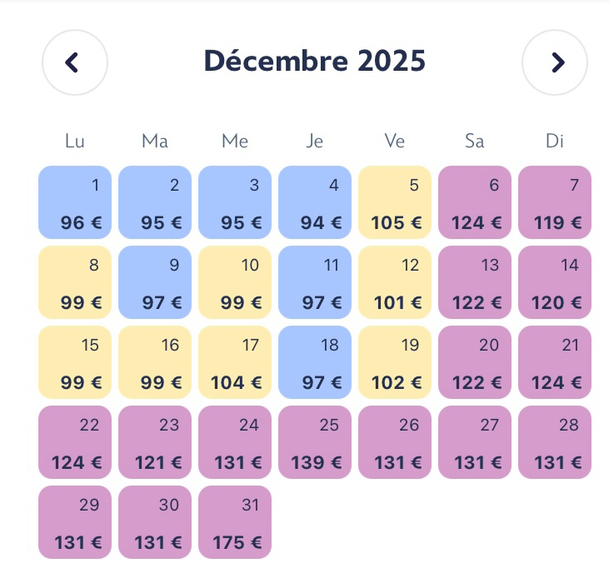The height and width of the screenshot is (583, 609).
Task: Select December 31 priced 175 €
Action: pos(235,522)
